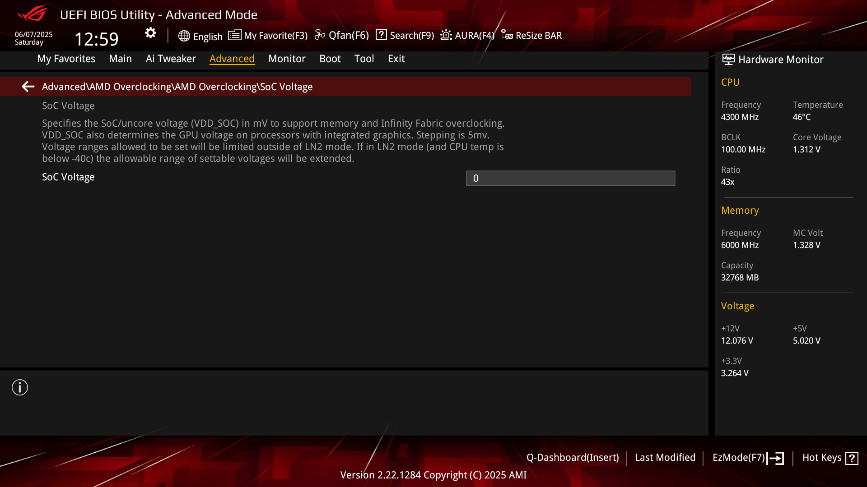Click the Hardware Monitor title
Viewport: 867px width, 487px height.
(x=781, y=60)
